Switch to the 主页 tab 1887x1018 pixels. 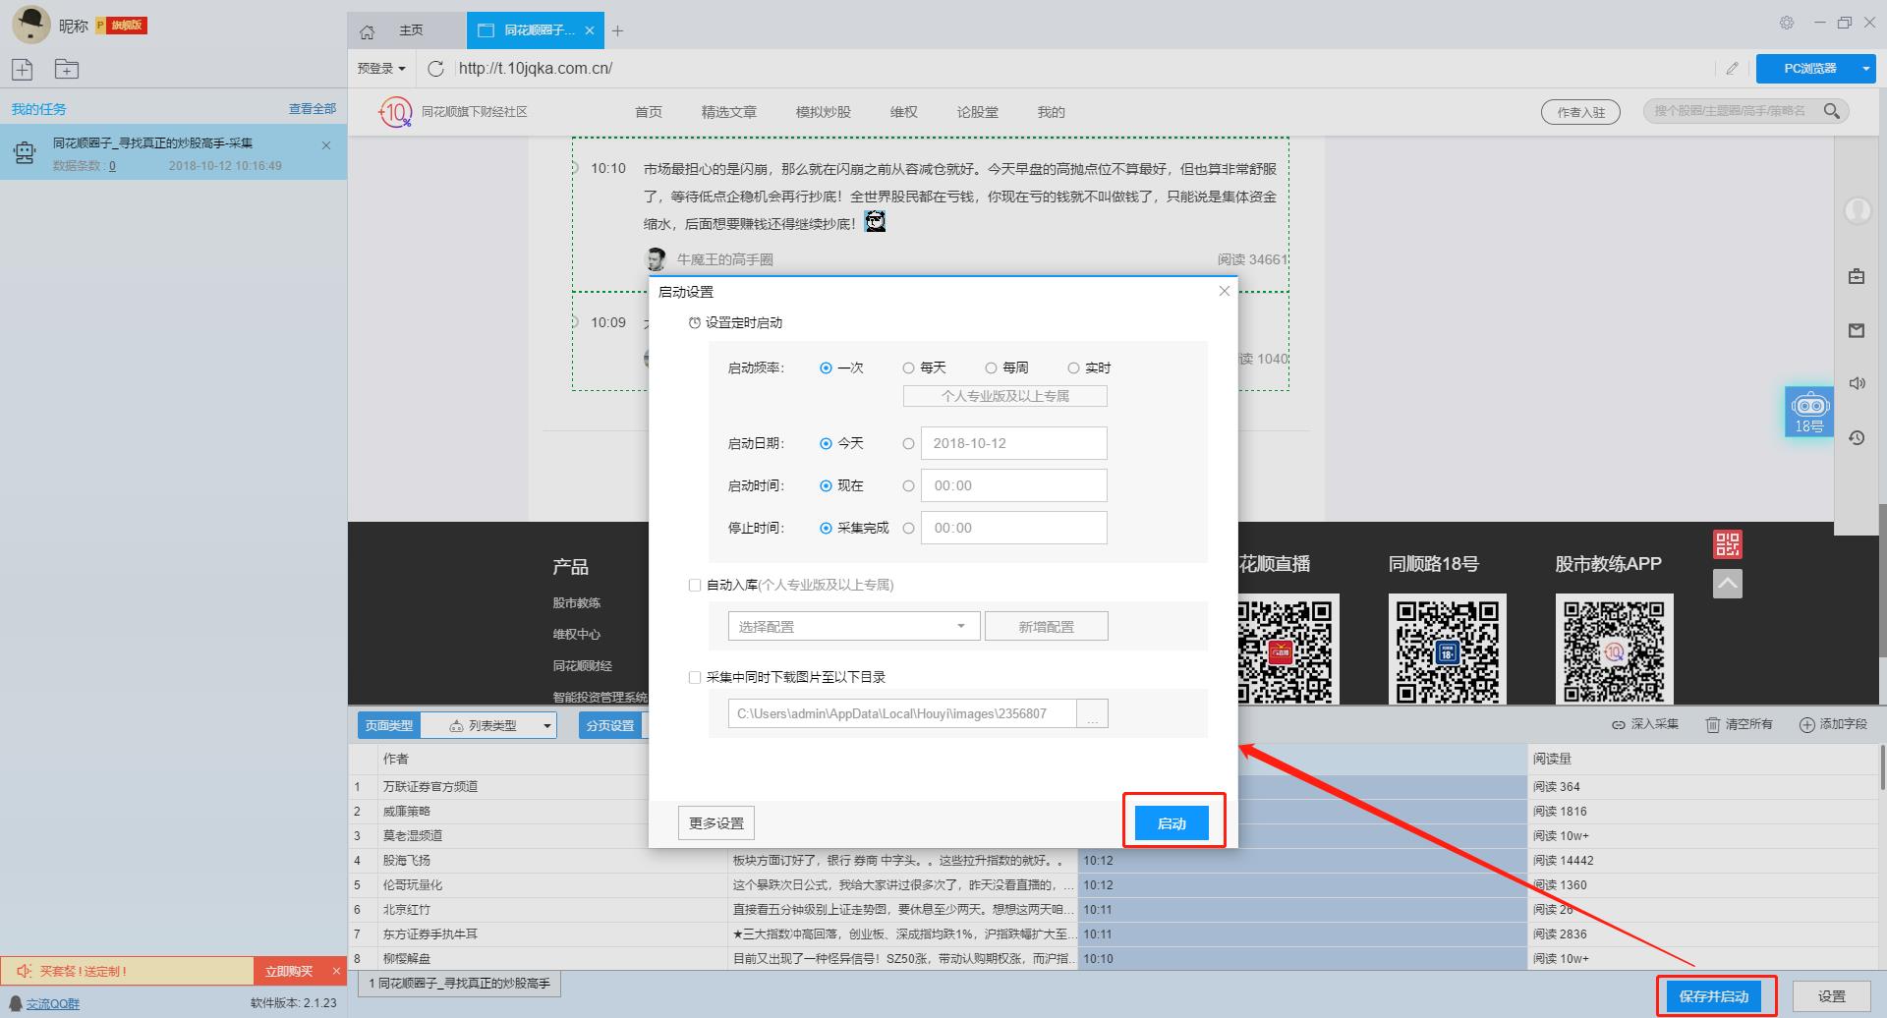411,30
